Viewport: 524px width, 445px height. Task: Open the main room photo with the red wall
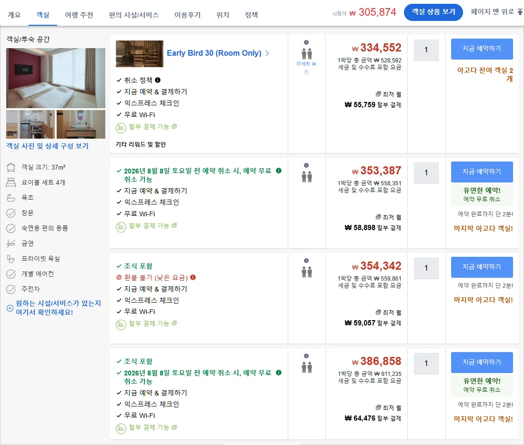55,78
